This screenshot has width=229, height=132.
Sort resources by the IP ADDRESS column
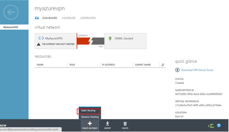click(x=108, y=65)
